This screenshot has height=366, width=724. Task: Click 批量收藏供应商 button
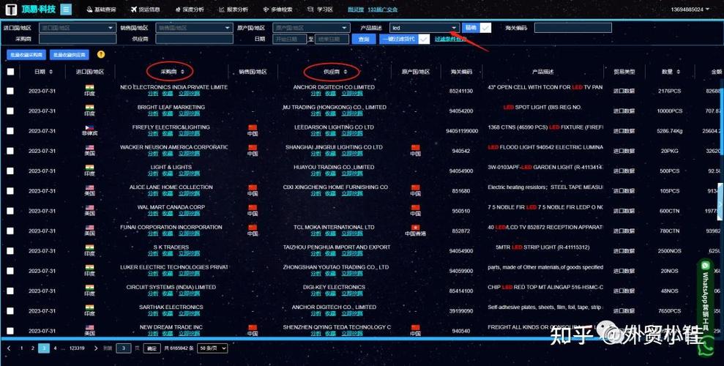70,55
